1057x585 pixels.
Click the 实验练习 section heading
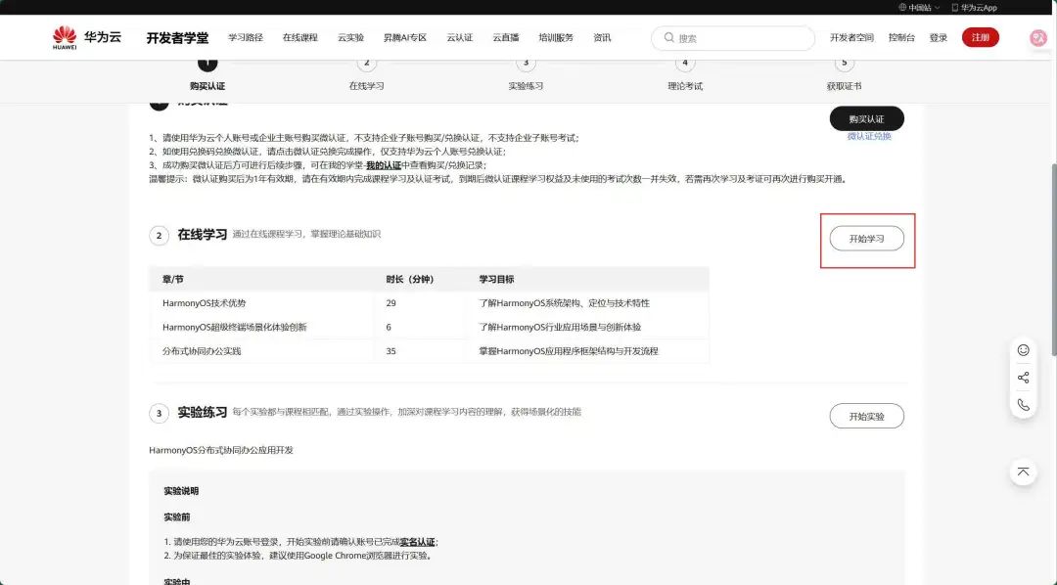click(x=203, y=413)
